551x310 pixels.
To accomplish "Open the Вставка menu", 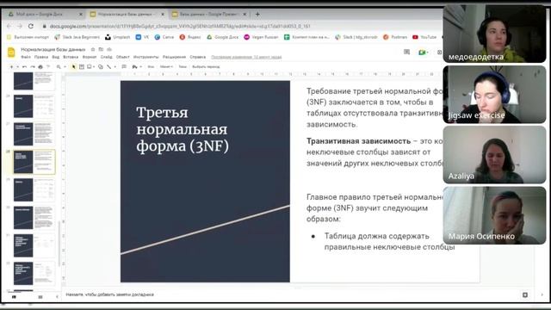I will pyautogui.click(x=71, y=57).
